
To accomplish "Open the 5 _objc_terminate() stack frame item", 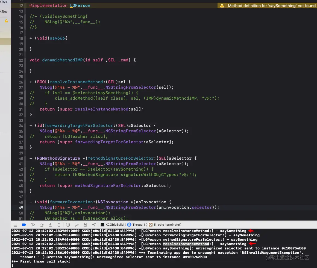I will [165, 225].
